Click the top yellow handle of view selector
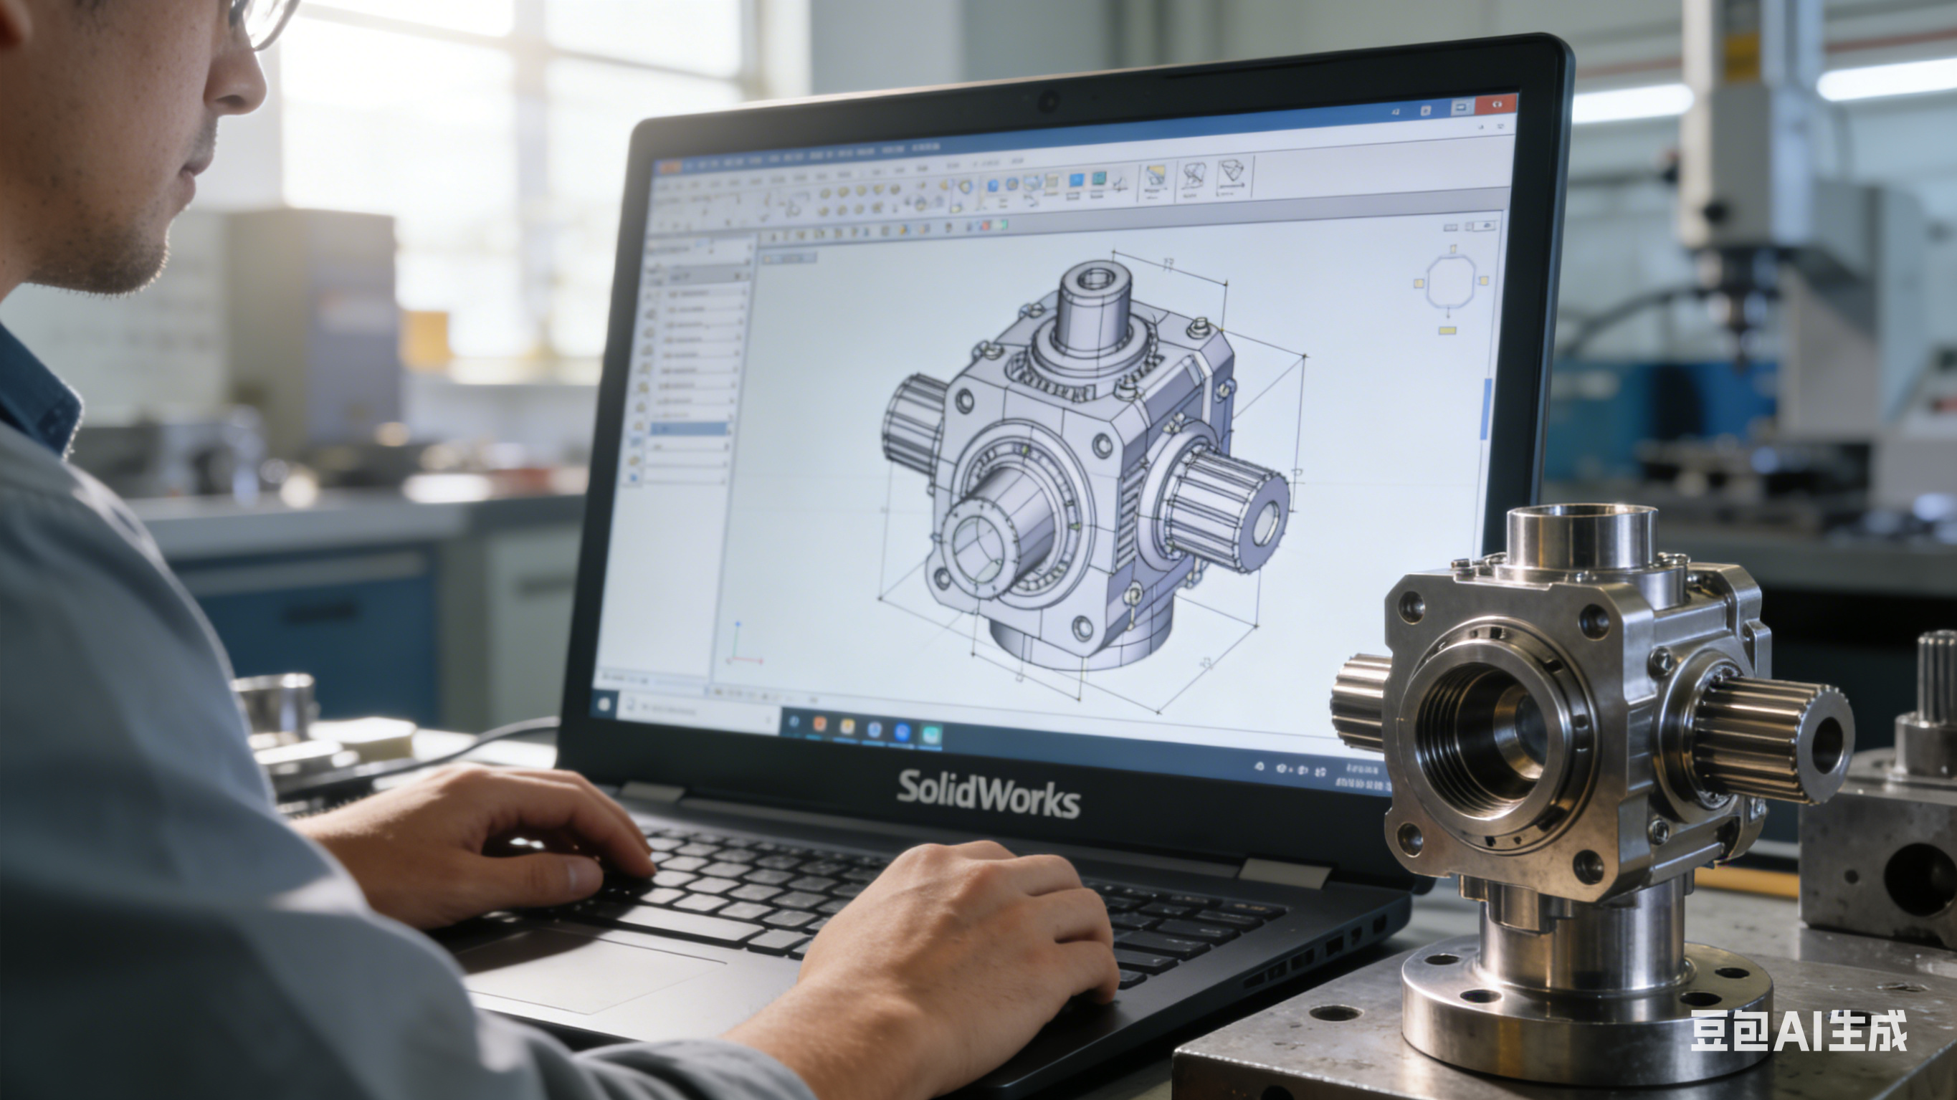 pyautogui.click(x=1453, y=249)
